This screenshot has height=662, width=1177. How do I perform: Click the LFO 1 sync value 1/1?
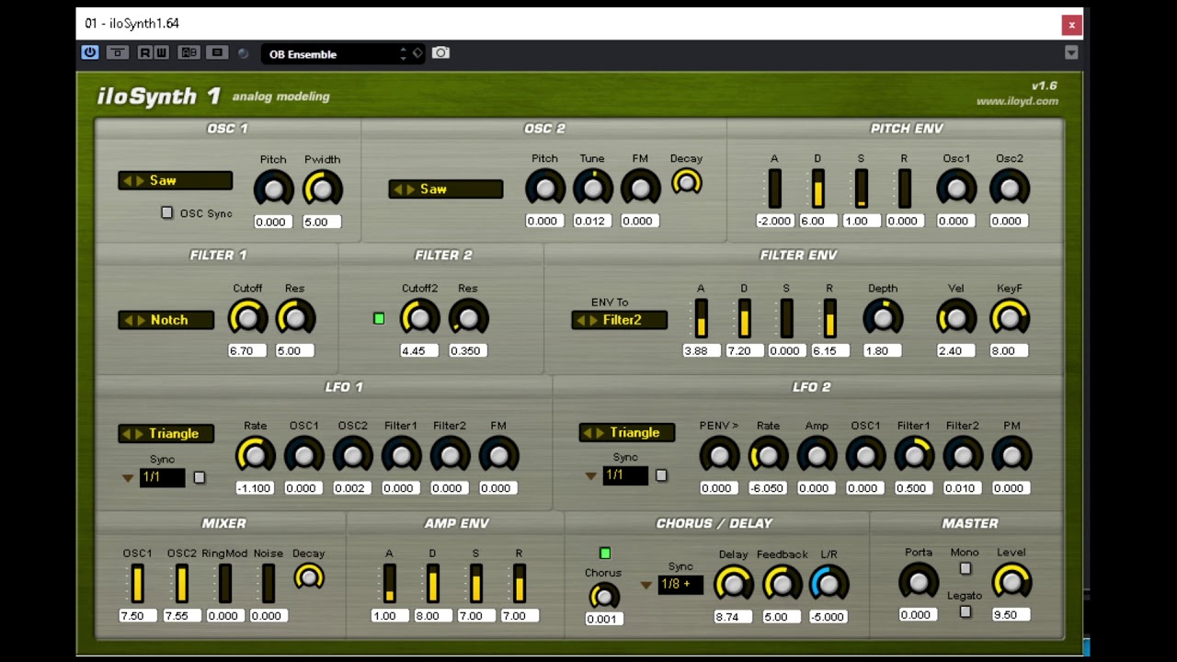coord(163,477)
